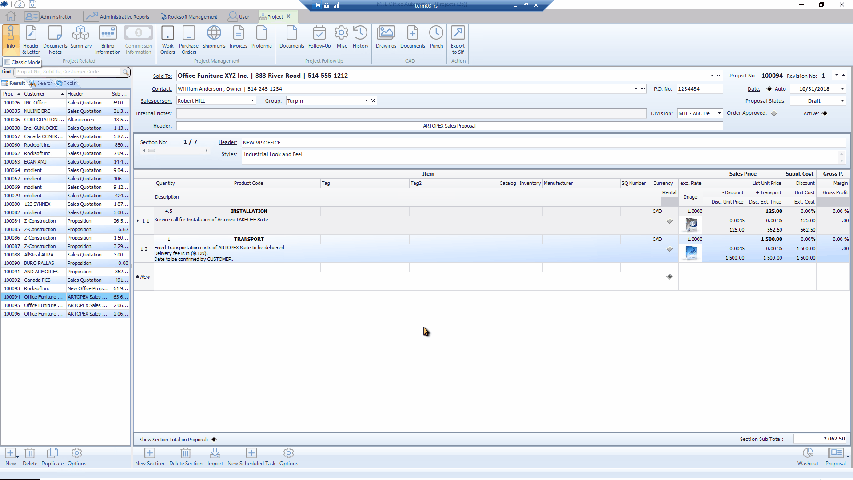Viewport: 853px width, 480px height.
Task: Open the Salesperson dropdown list
Action: pos(252,101)
